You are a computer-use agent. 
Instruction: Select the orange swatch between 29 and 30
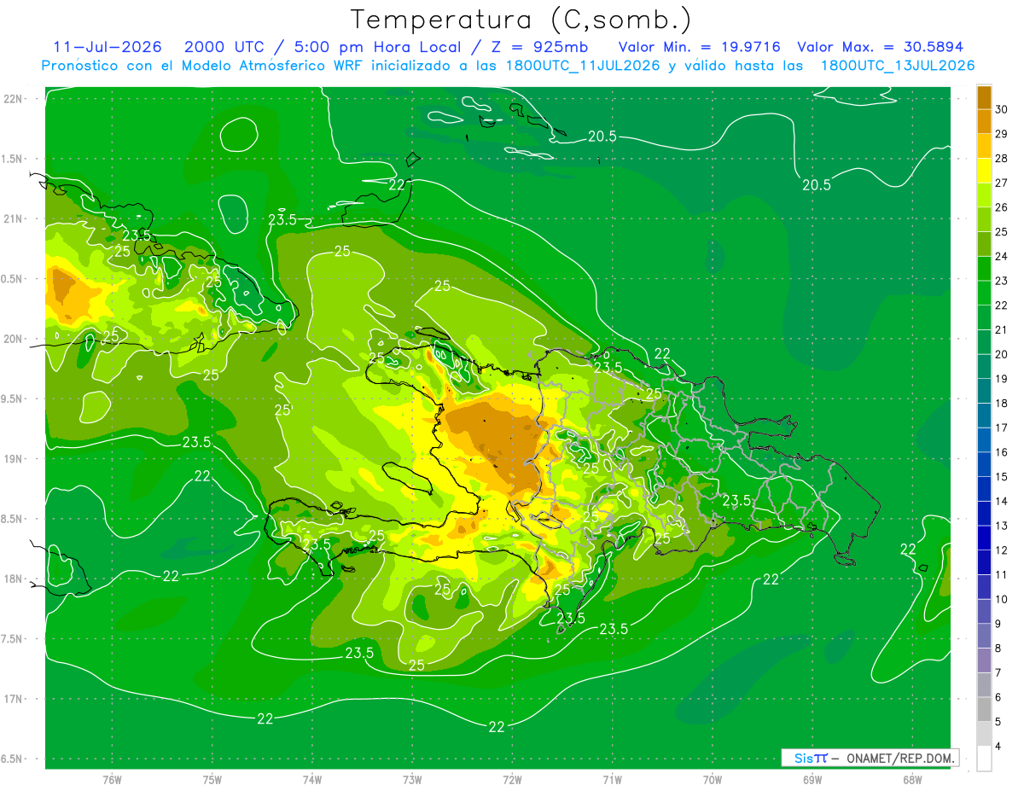984,122
